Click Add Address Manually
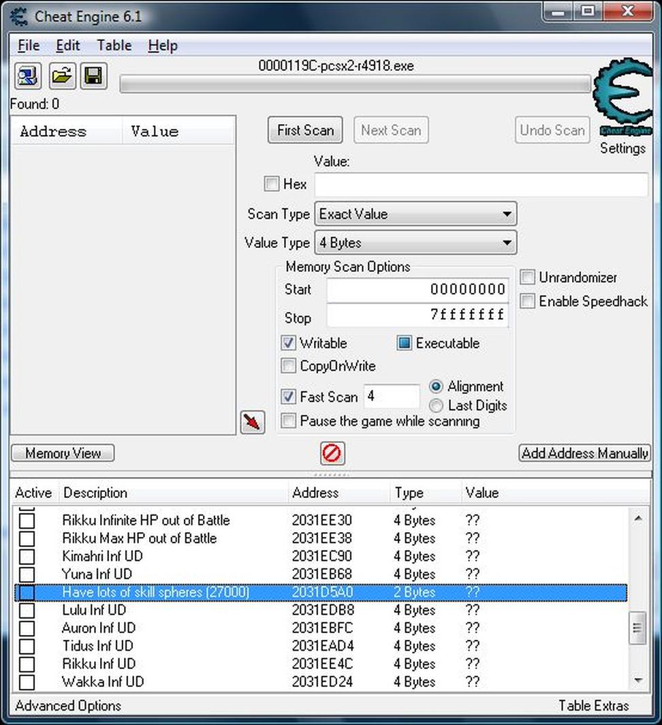 tap(585, 453)
